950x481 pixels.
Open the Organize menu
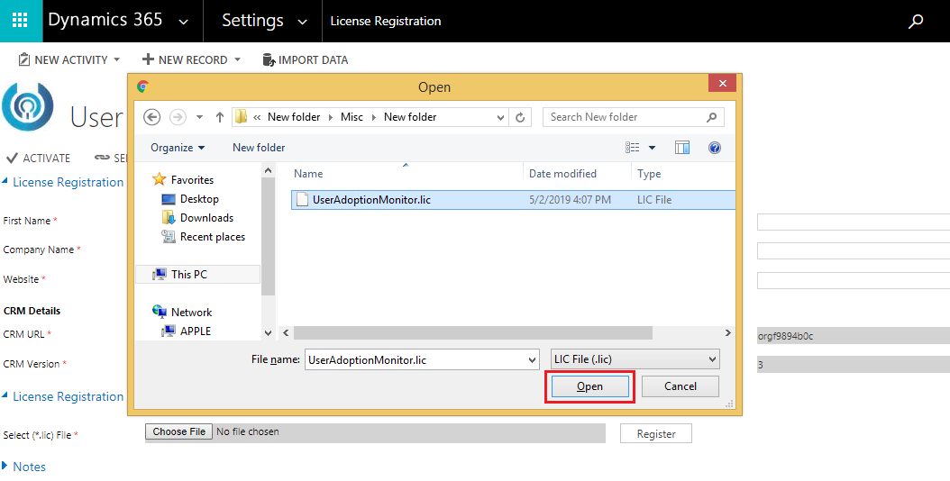[178, 147]
